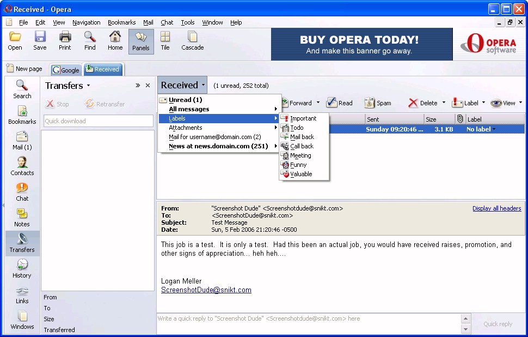Screen dimensions: 528x337
Task: Open the Search panel in sidebar
Action: click(x=22, y=89)
